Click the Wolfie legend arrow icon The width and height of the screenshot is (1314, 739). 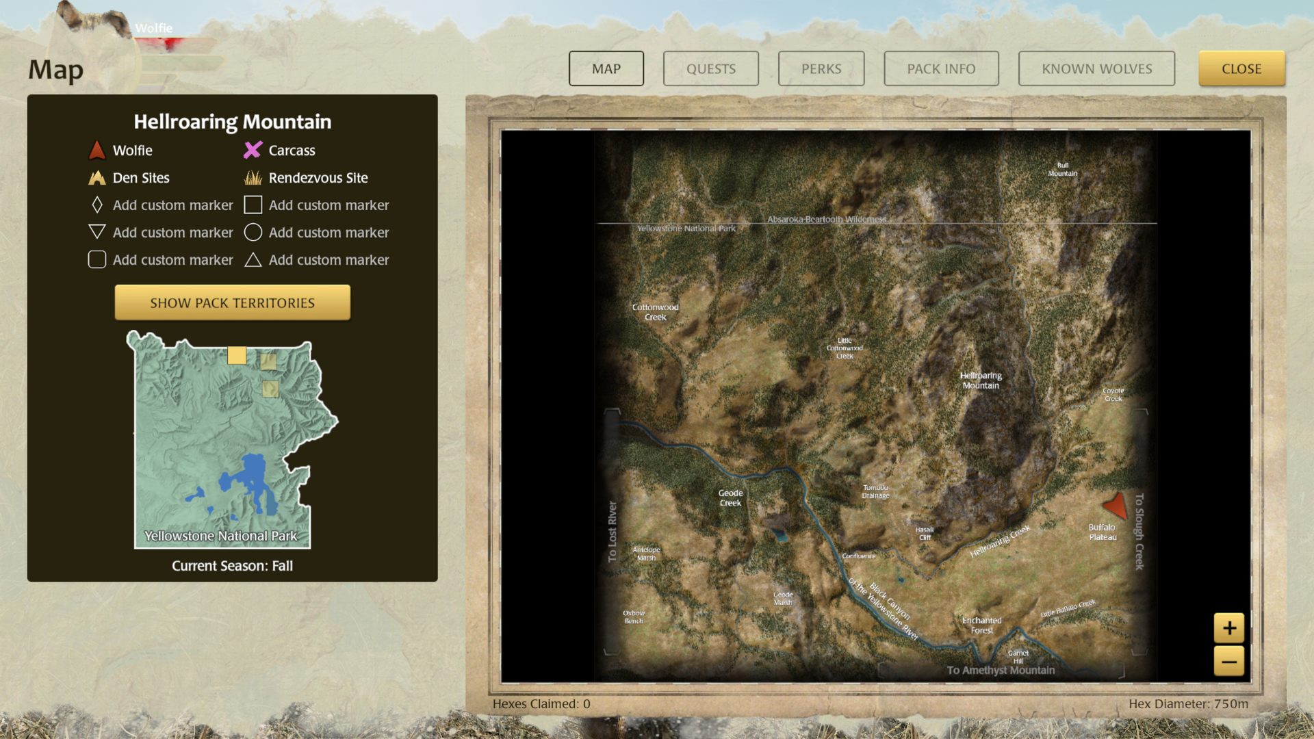click(97, 150)
